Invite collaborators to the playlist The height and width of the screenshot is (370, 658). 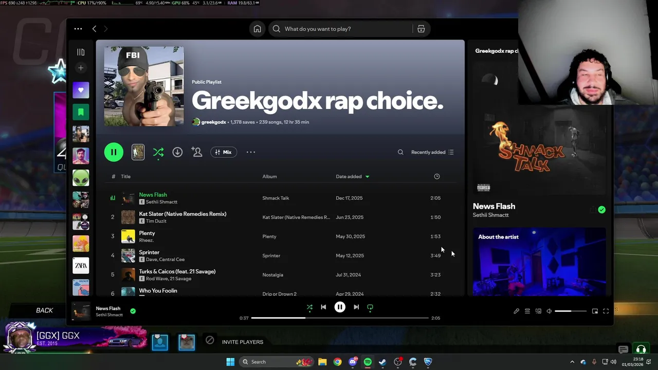click(x=197, y=152)
